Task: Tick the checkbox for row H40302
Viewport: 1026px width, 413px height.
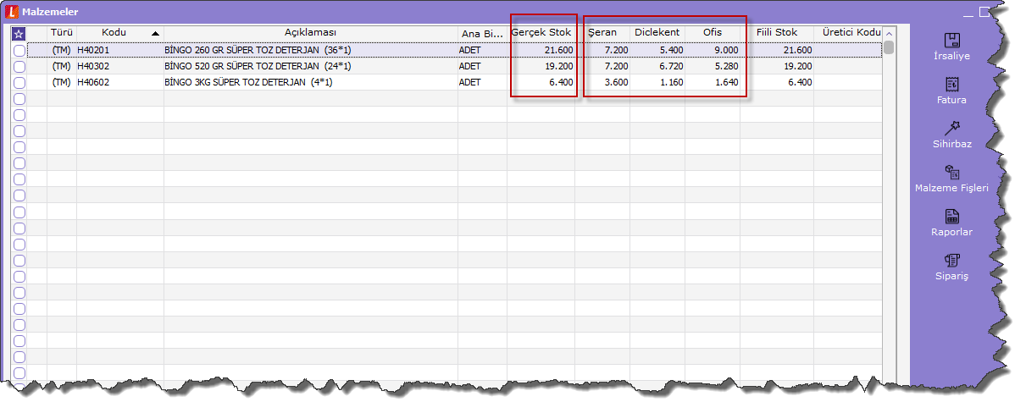Action: point(19,67)
